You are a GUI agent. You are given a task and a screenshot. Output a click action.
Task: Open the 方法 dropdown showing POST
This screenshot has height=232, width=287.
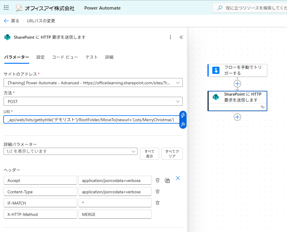coord(178,102)
